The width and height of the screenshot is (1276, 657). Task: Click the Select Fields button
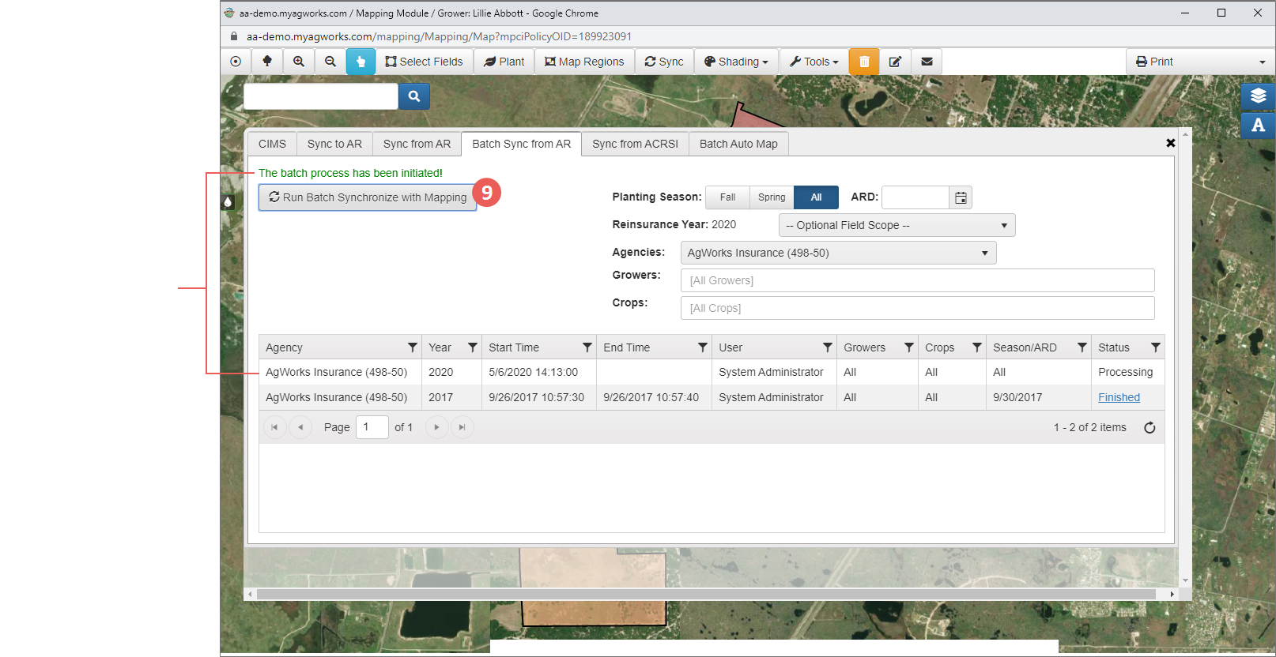[424, 62]
